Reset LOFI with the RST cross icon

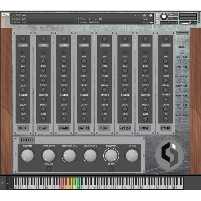click(185, 120)
